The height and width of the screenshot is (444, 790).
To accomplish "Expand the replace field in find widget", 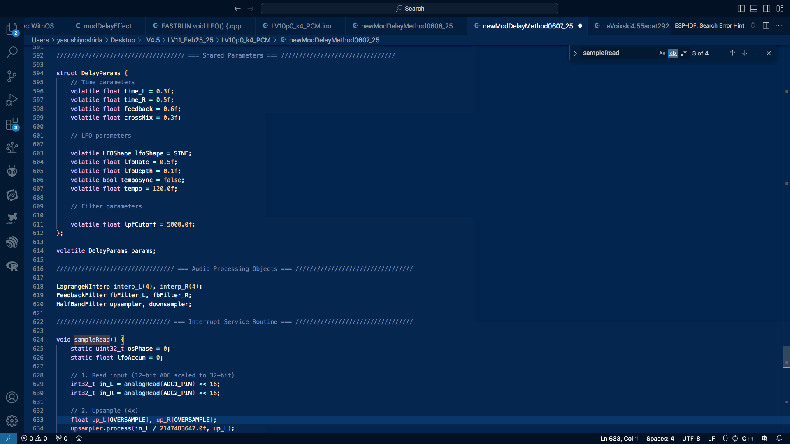I will click(575, 53).
